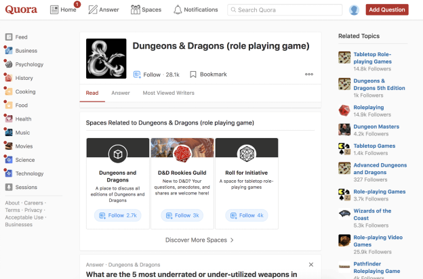This screenshot has height=279, width=423.
Task: Open the Role-playing Video Games topic
Action: click(x=378, y=240)
